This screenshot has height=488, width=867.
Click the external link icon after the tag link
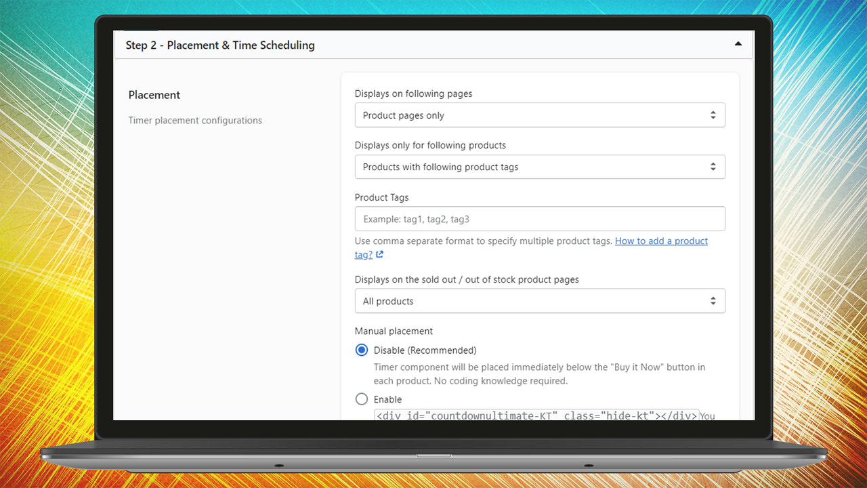click(x=381, y=254)
